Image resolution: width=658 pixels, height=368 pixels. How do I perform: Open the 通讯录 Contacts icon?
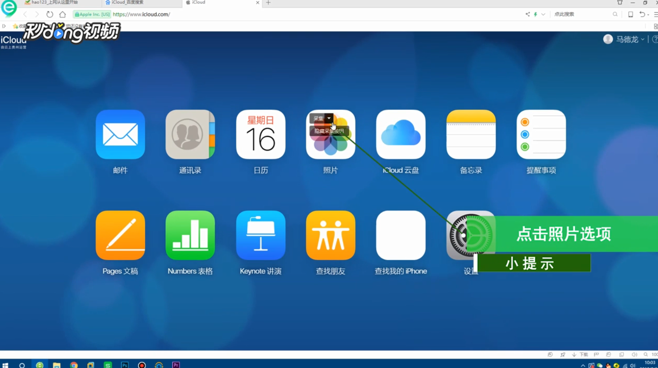click(x=190, y=134)
